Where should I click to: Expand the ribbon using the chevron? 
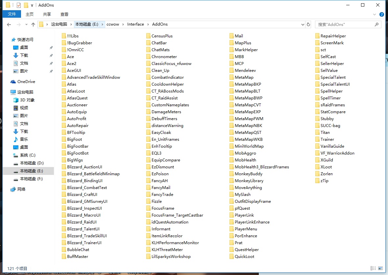point(375,14)
